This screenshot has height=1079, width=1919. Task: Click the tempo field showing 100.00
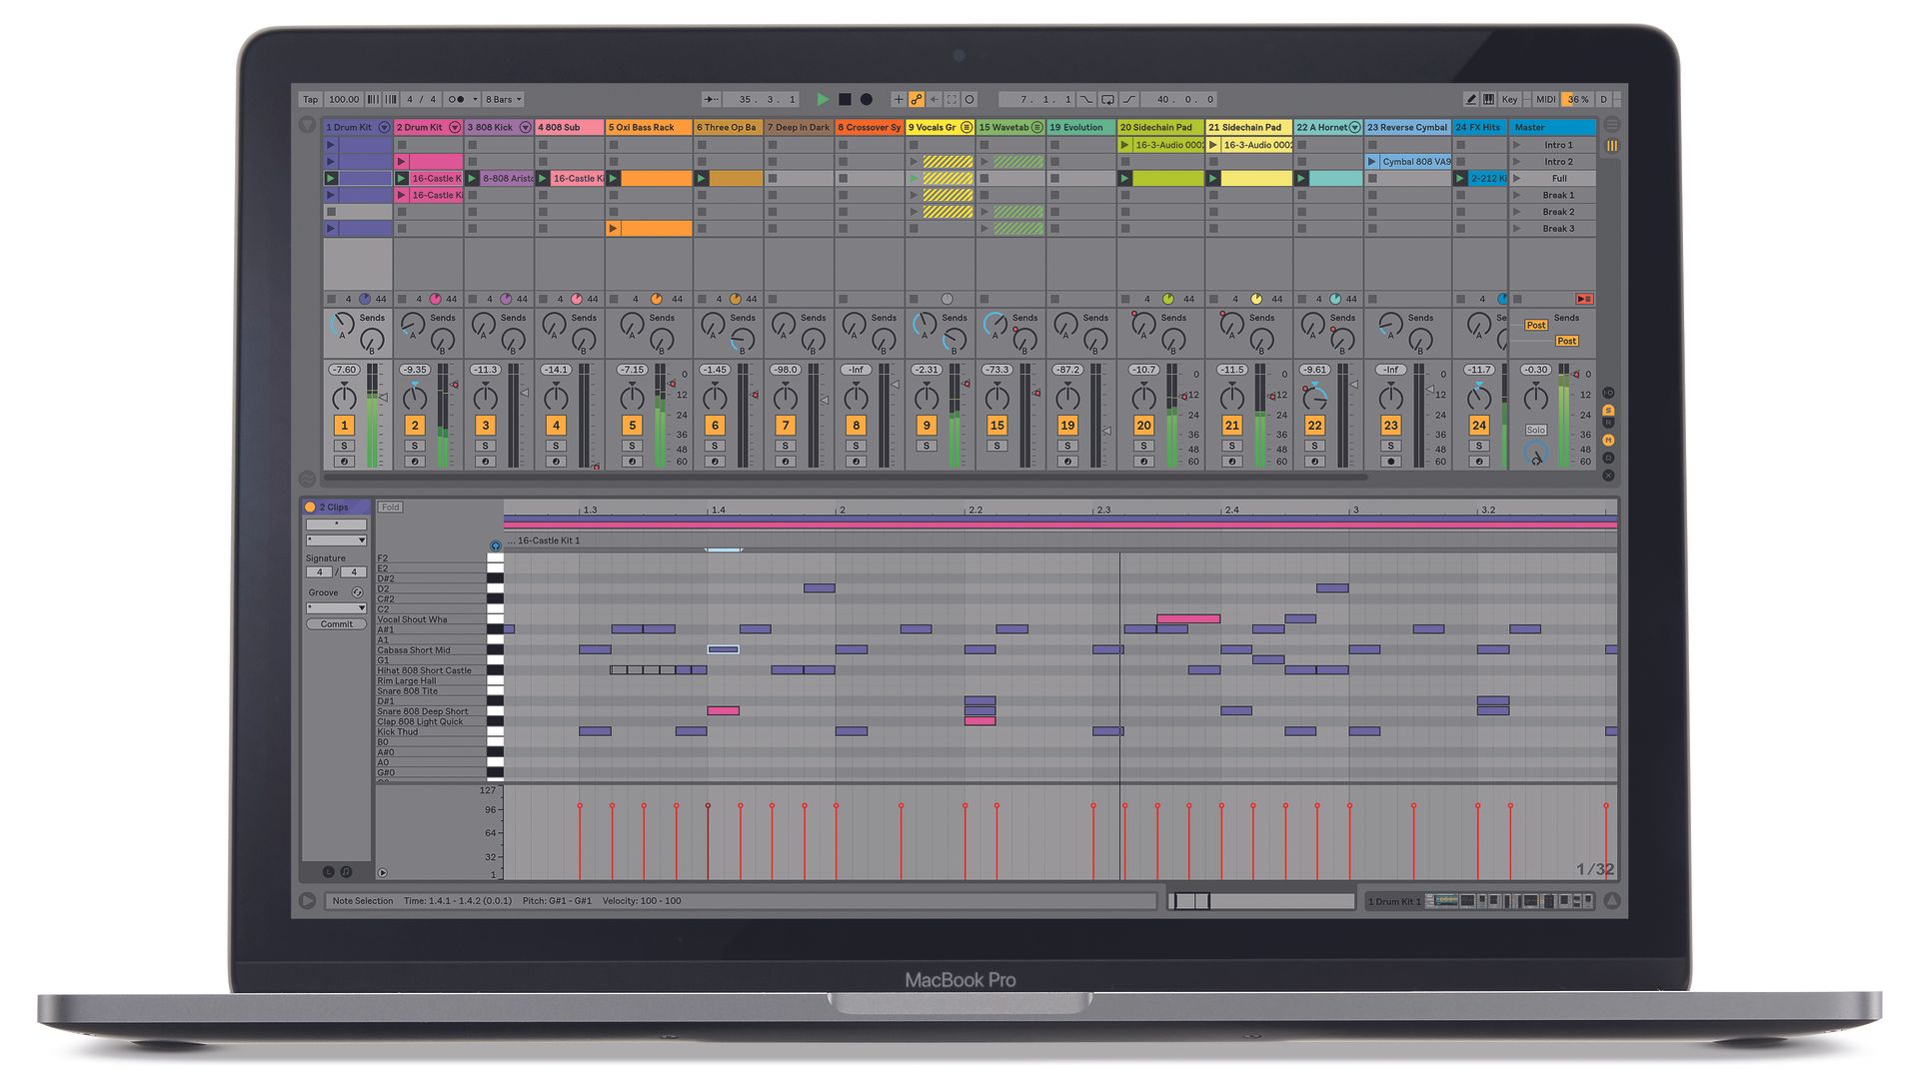point(343,99)
